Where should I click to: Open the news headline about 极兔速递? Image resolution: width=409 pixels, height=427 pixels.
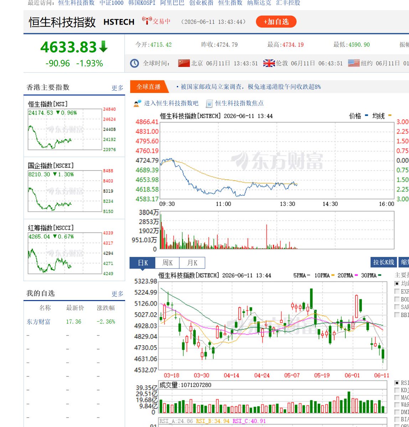click(251, 86)
